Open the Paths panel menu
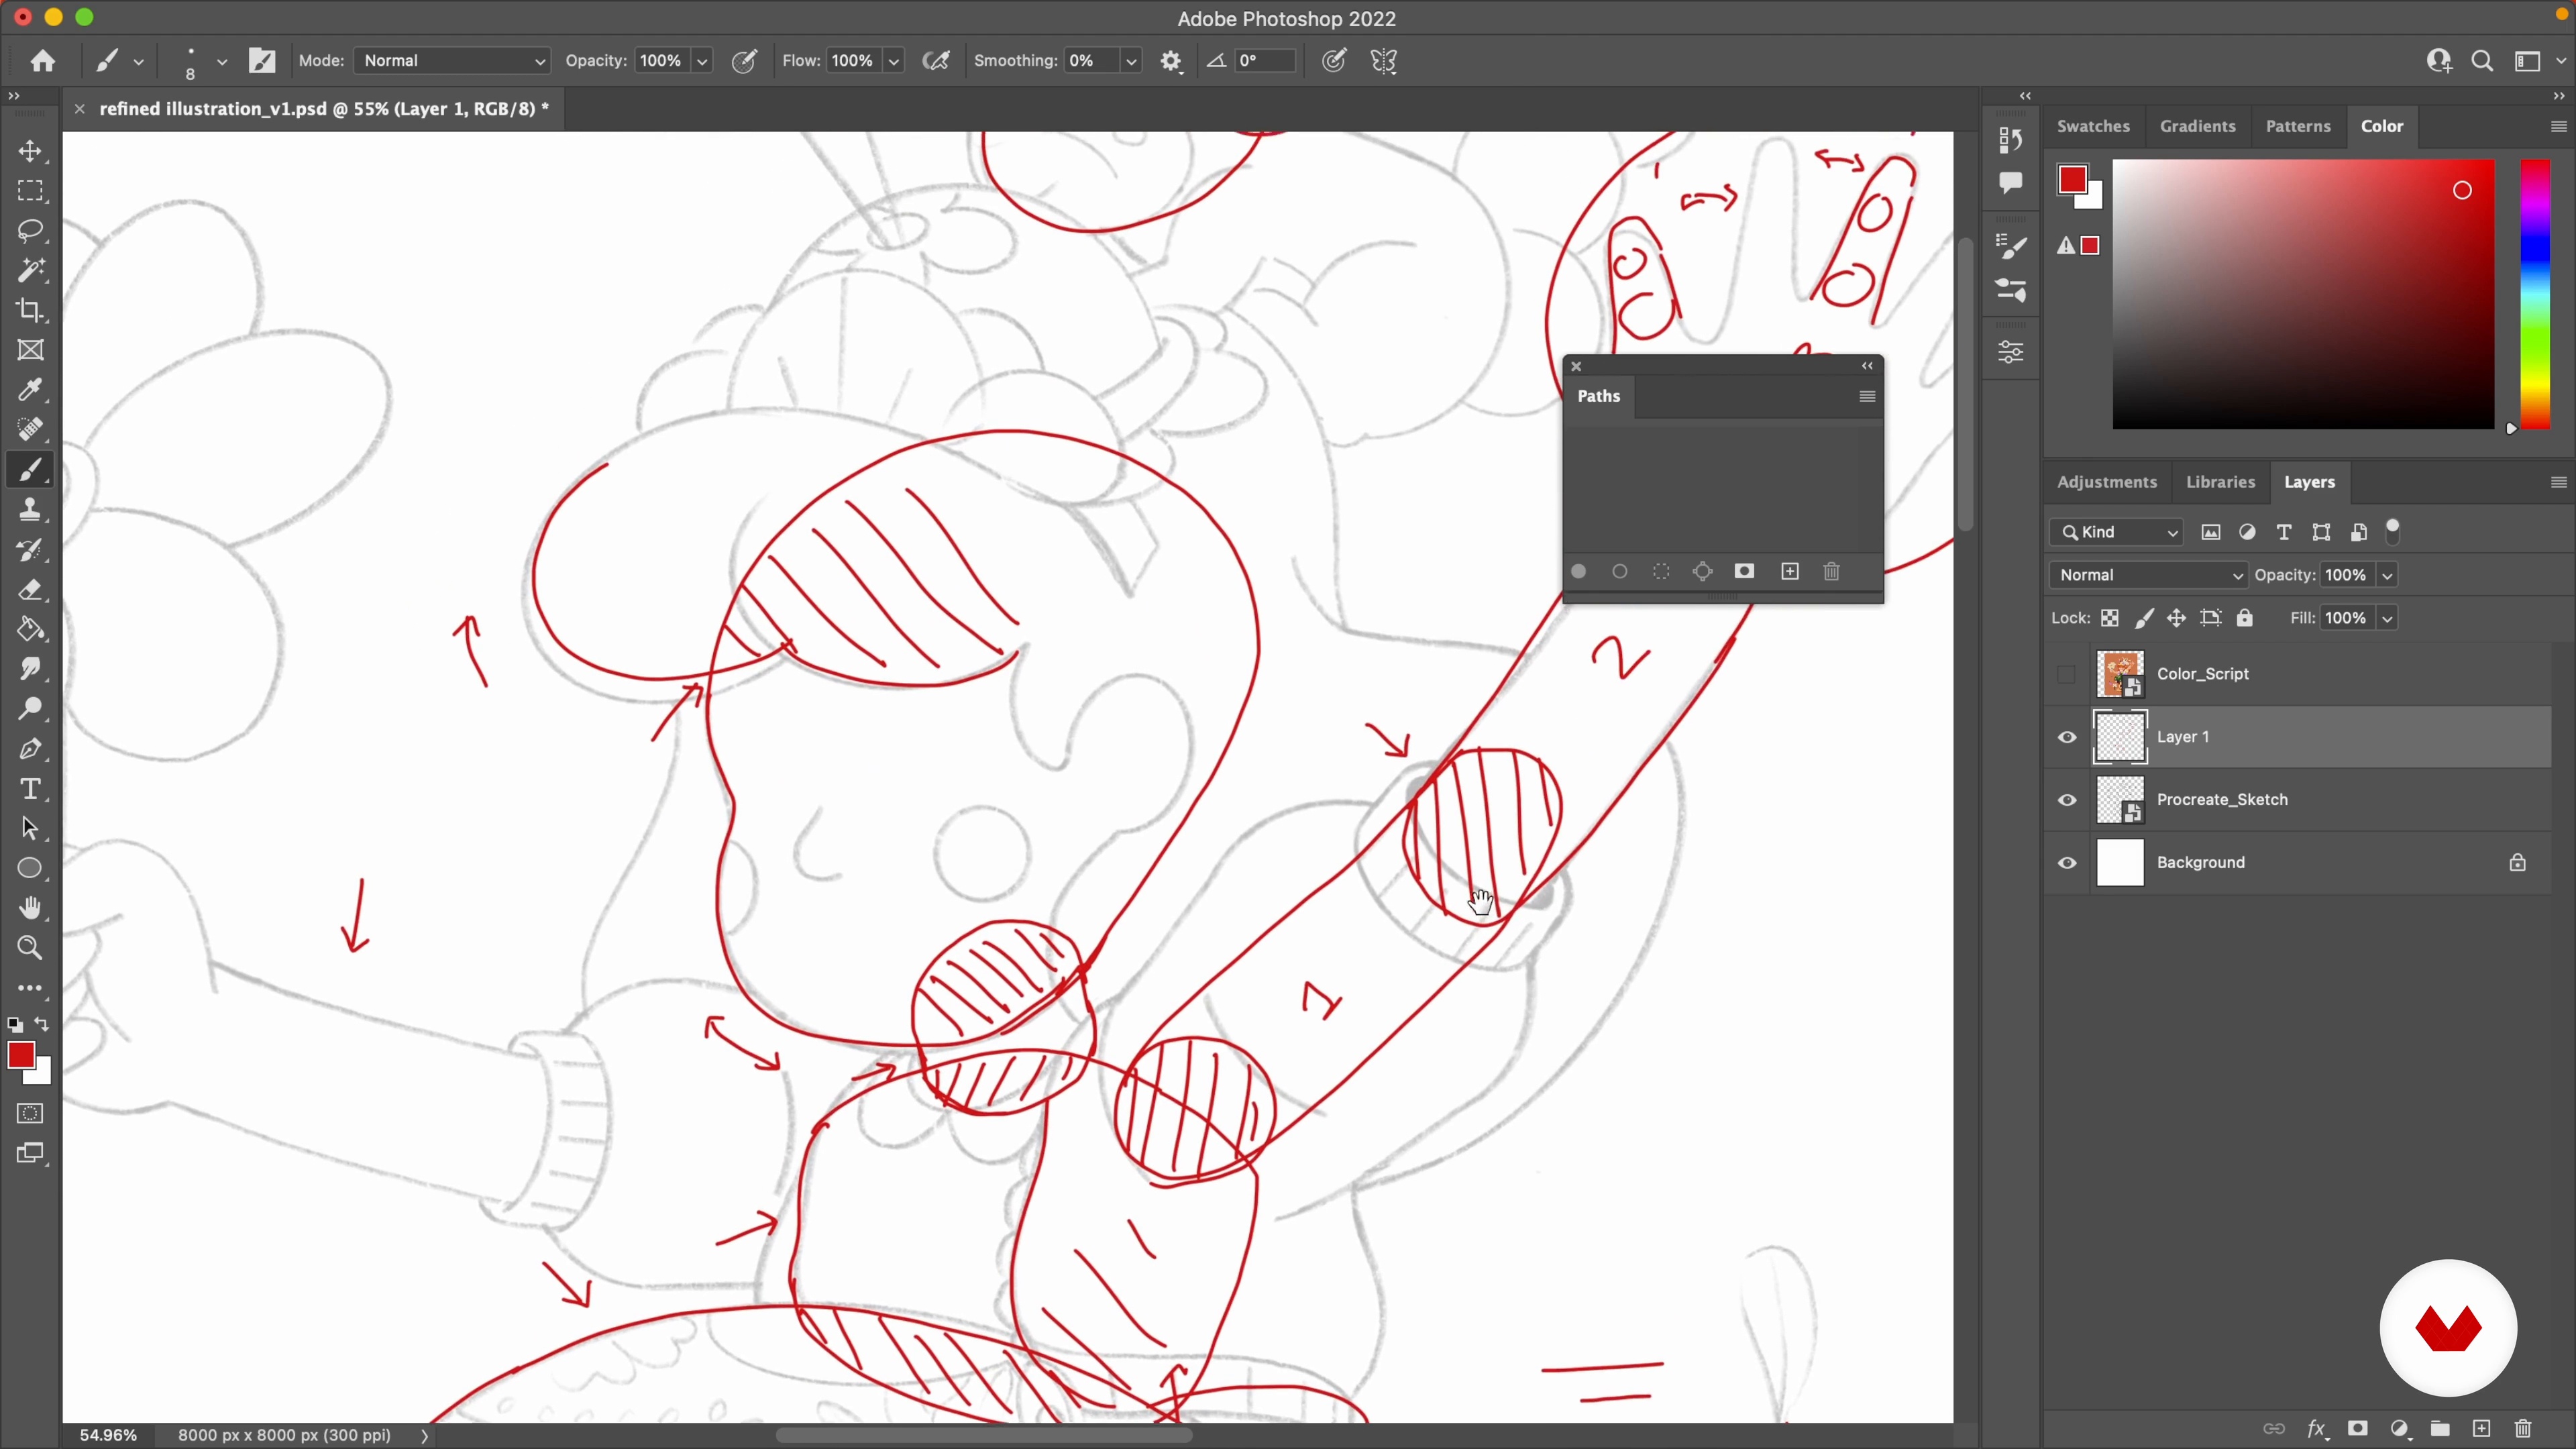The image size is (2576, 1449). (x=1867, y=397)
